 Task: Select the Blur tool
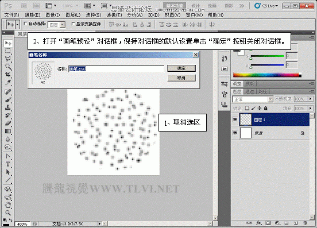[8, 139]
